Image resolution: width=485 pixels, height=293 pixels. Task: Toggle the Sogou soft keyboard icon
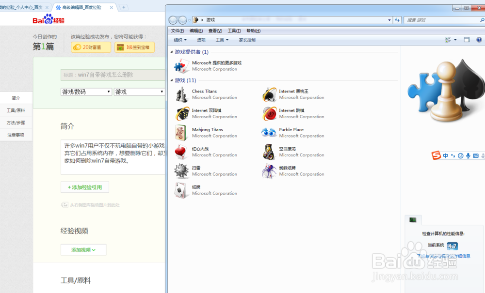(475, 155)
